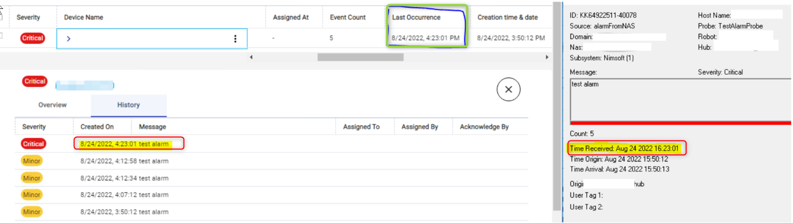The image size is (793, 223).
Task: Click the Critical badge in history list
Action: coord(33,144)
